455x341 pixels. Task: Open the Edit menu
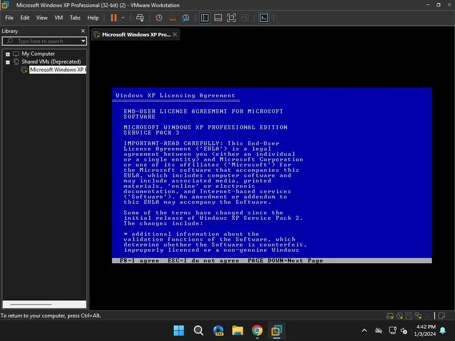tap(25, 18)
